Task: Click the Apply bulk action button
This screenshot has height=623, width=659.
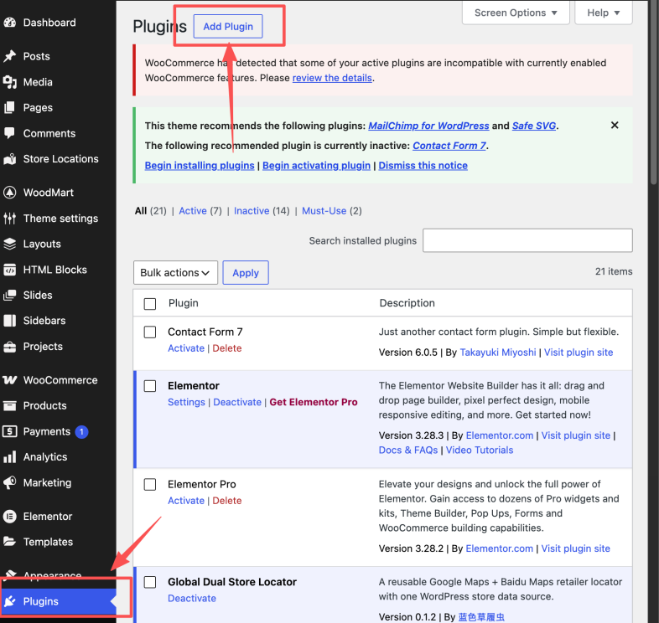Action: pos(246,272)
